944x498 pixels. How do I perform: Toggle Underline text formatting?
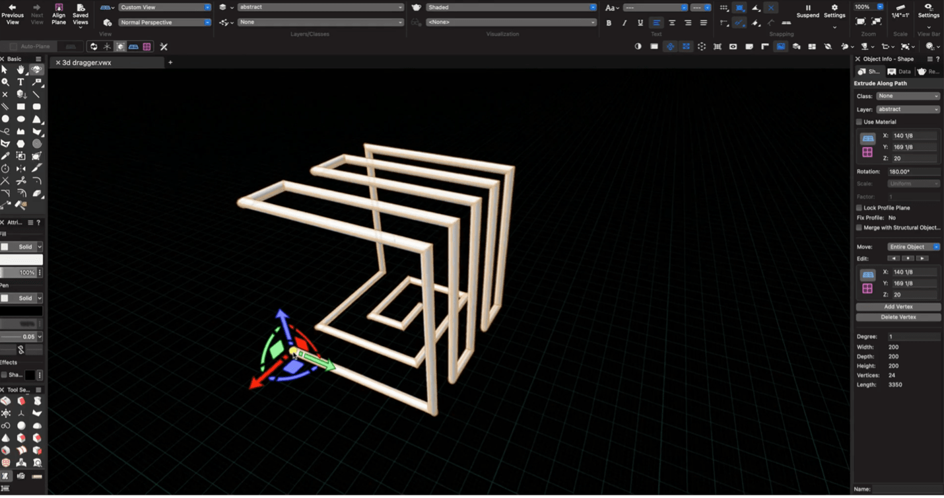640,22
